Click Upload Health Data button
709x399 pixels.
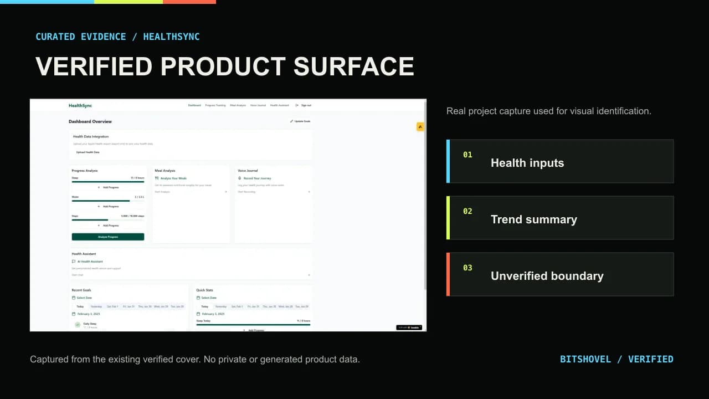(x=88, y=152)
